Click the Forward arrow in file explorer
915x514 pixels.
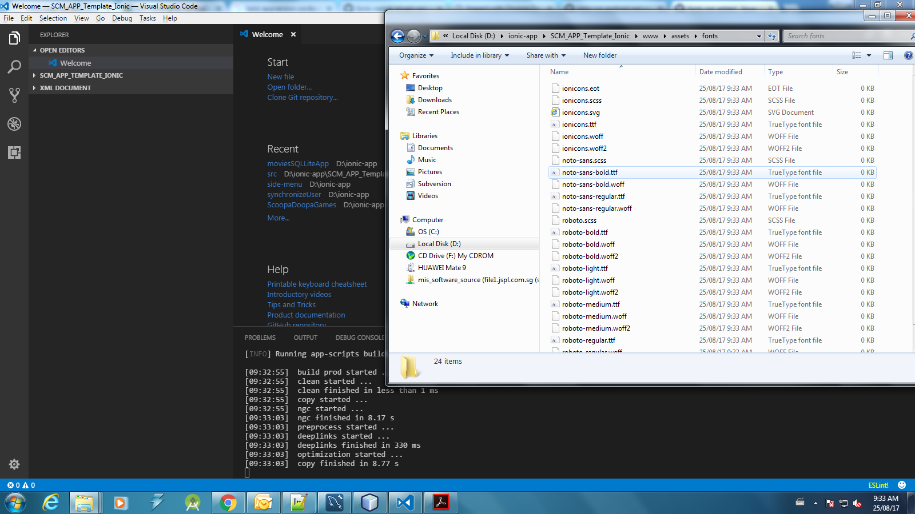(413, 36)
